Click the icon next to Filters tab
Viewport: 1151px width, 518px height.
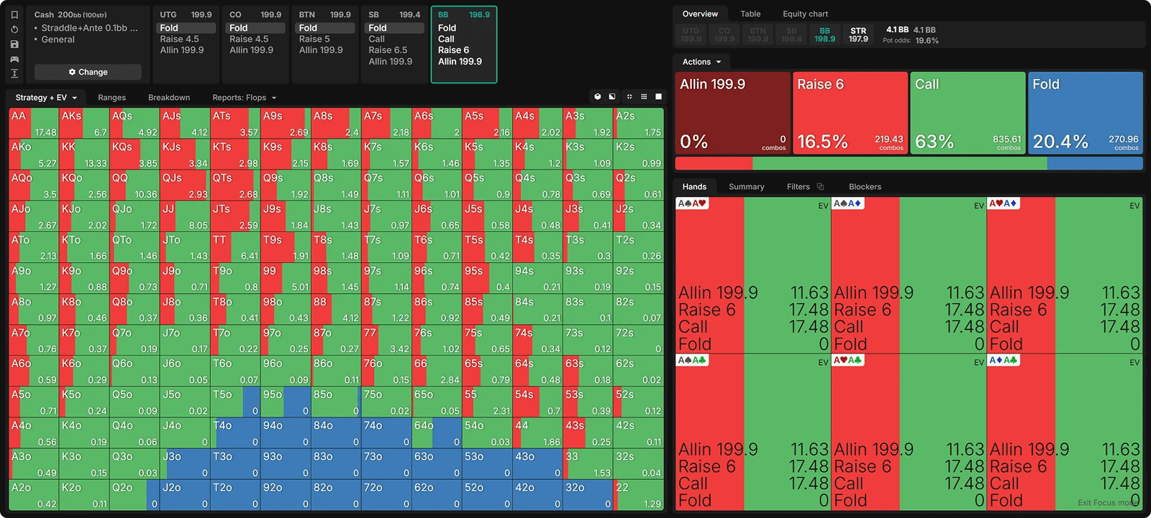pos(820,187)
